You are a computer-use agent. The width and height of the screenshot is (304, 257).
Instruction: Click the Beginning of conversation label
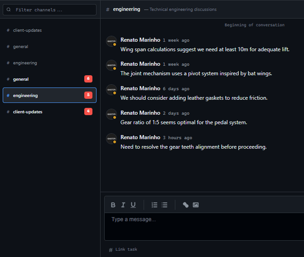click(x=255, y=25)
